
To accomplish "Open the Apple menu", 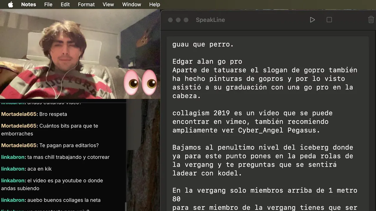I will tap(11, 4).
